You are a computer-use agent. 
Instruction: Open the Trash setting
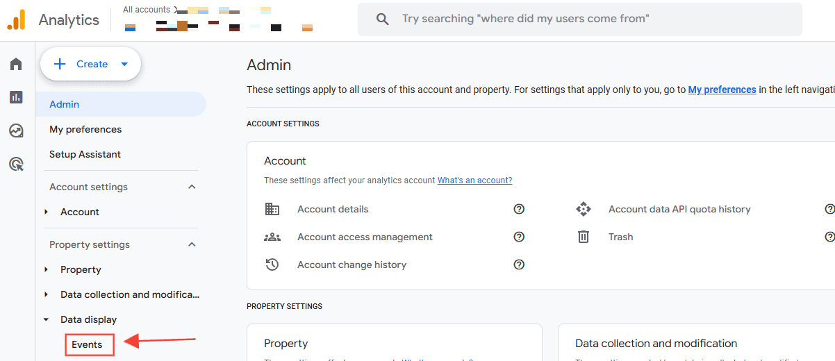coord(620,237)
